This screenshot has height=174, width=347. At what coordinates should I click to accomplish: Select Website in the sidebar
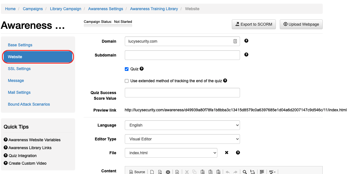pos(38,57)
